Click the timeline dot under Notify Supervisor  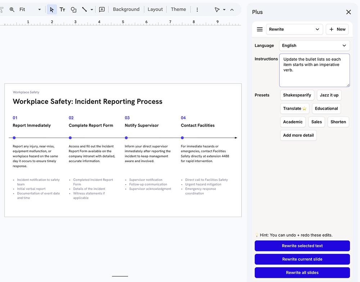[126, 138]
